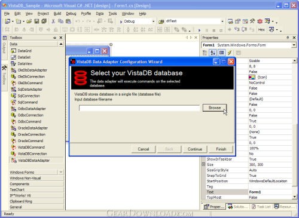Click the Output side tab

click(x=4, y=48)
